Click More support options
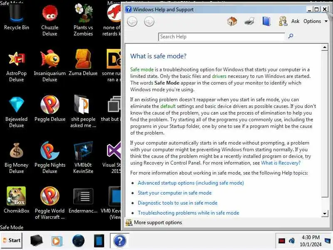Image resolution: width=333 pixels, height=250 pixels. tap(158, 222)
